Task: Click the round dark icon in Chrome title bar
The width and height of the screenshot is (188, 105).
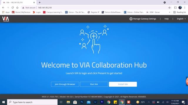Action: (x=164, y=2)
